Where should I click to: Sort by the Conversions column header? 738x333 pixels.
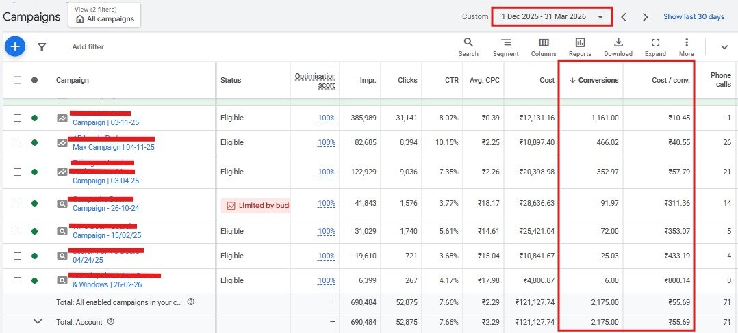click(x=598, y=80)
